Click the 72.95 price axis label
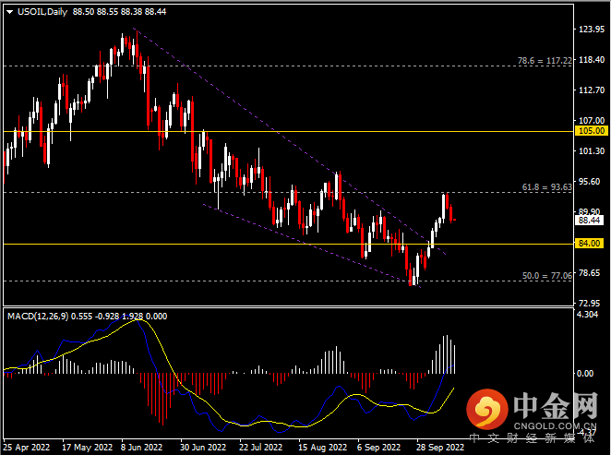This screenshot has height=455, width=611. (x=589, y=303)
